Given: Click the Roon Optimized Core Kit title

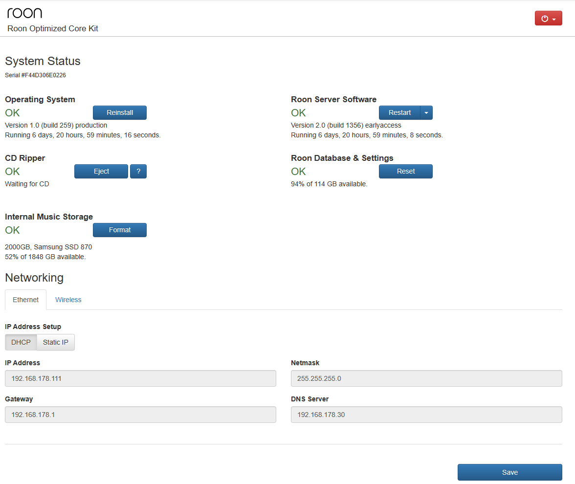Looking at the screenshot, I should [53, 28].
